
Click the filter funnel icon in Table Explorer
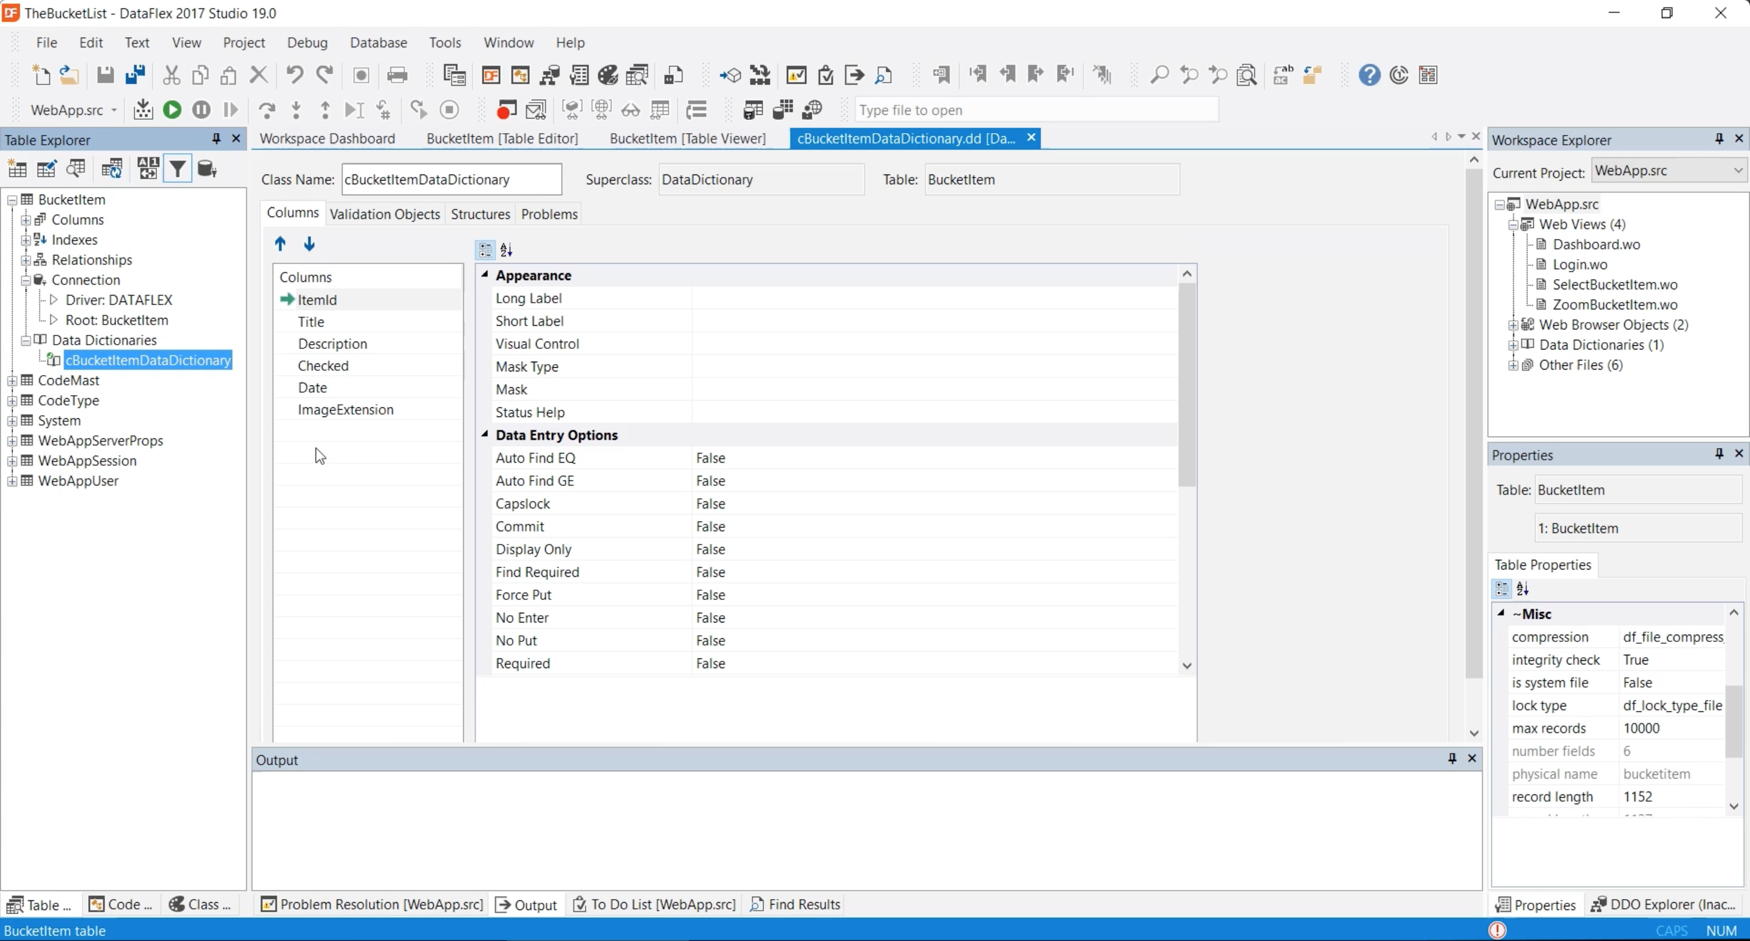click(x=177, y=168)
